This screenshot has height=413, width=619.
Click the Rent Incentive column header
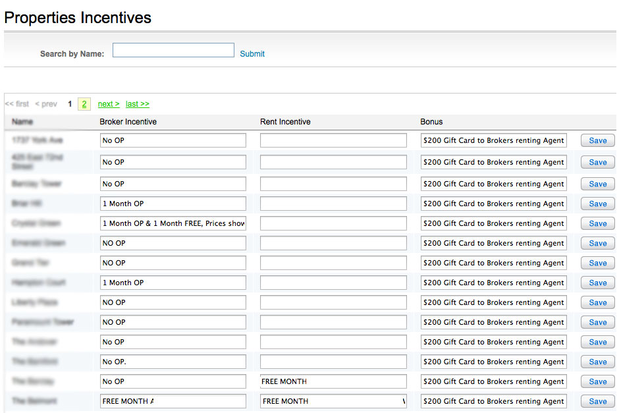point(285,122)
